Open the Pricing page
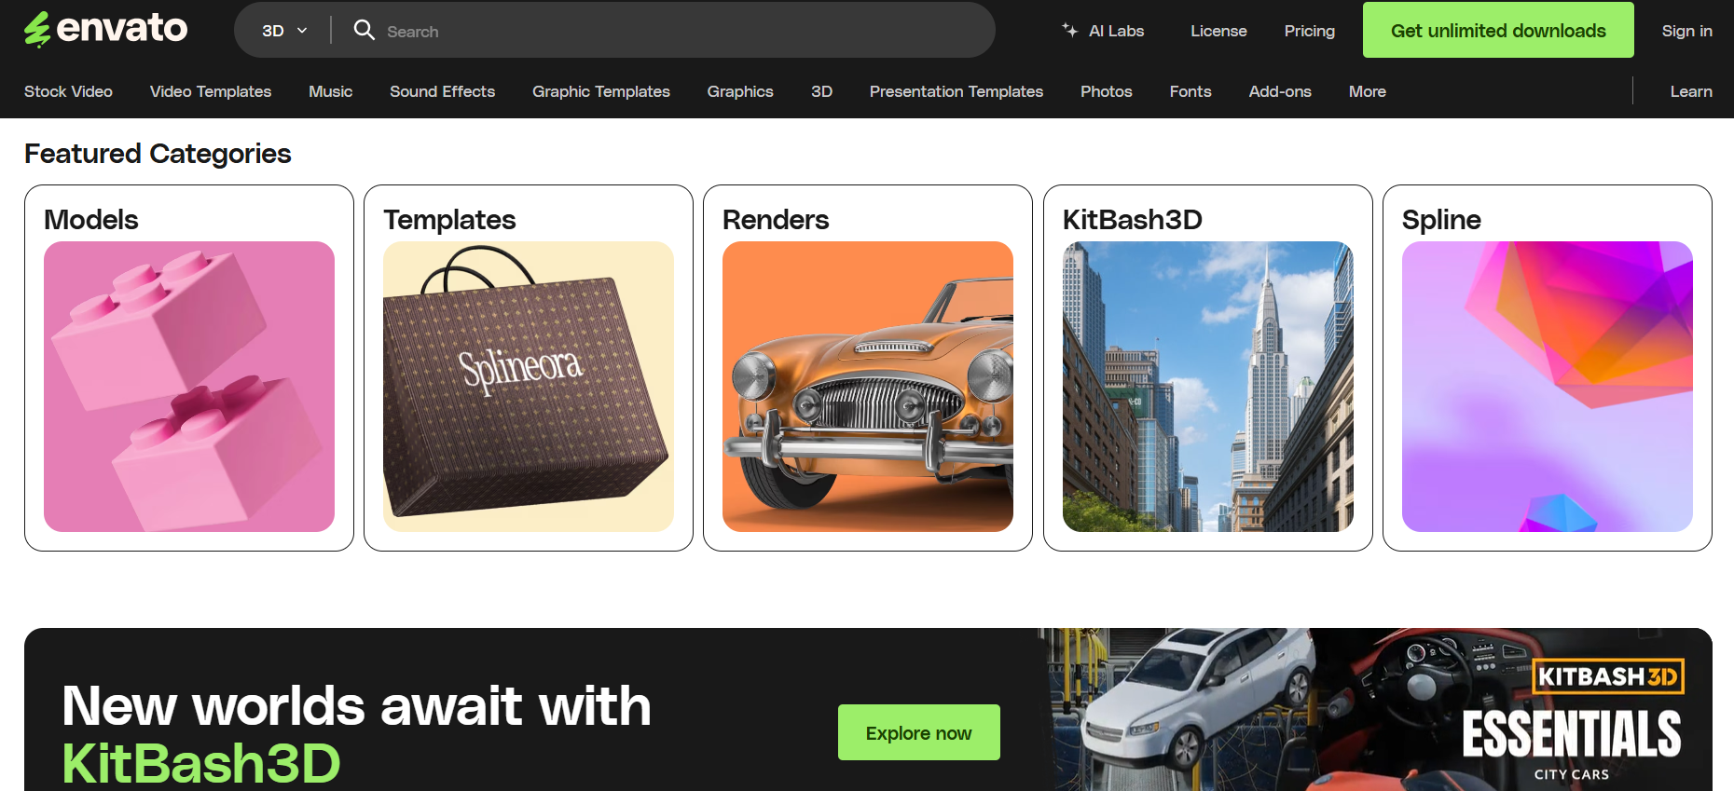Image resolution: width=1734 pixels, height=791 pixels. (1310, 31)
